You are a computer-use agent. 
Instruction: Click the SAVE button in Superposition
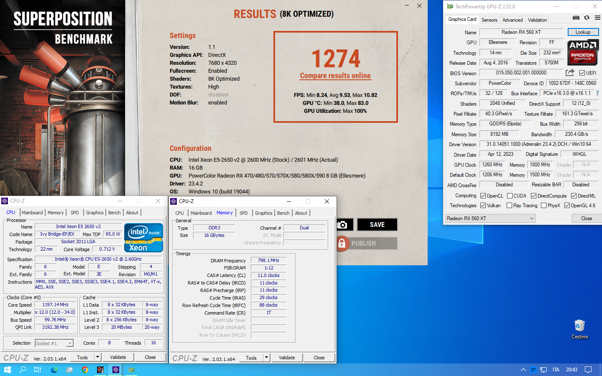click(x=377, y=225)
